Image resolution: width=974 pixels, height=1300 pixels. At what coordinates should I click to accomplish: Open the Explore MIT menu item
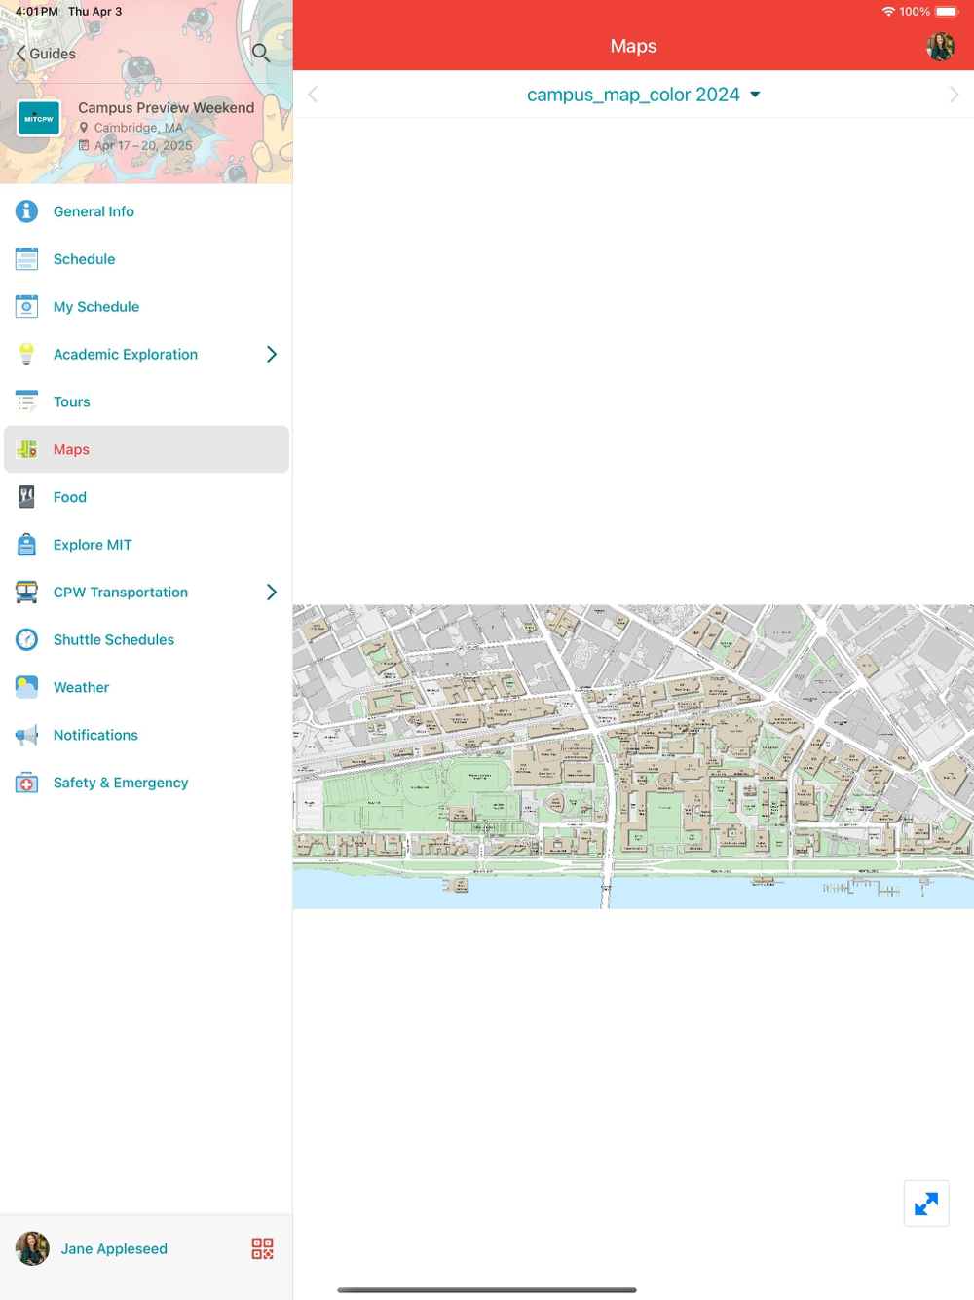(x=146, y=545)
